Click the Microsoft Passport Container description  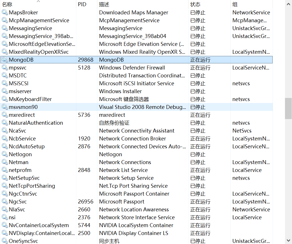coord(134,194)
